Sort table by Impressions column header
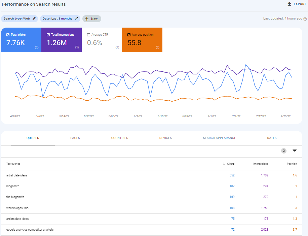The width and height of the screenshot is (308, 236). click(x=261, y=164)
